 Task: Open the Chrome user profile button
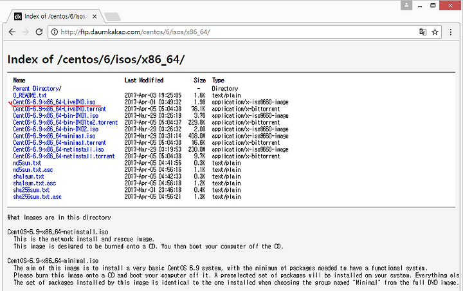pyautogui.click(x=406, y=5)
